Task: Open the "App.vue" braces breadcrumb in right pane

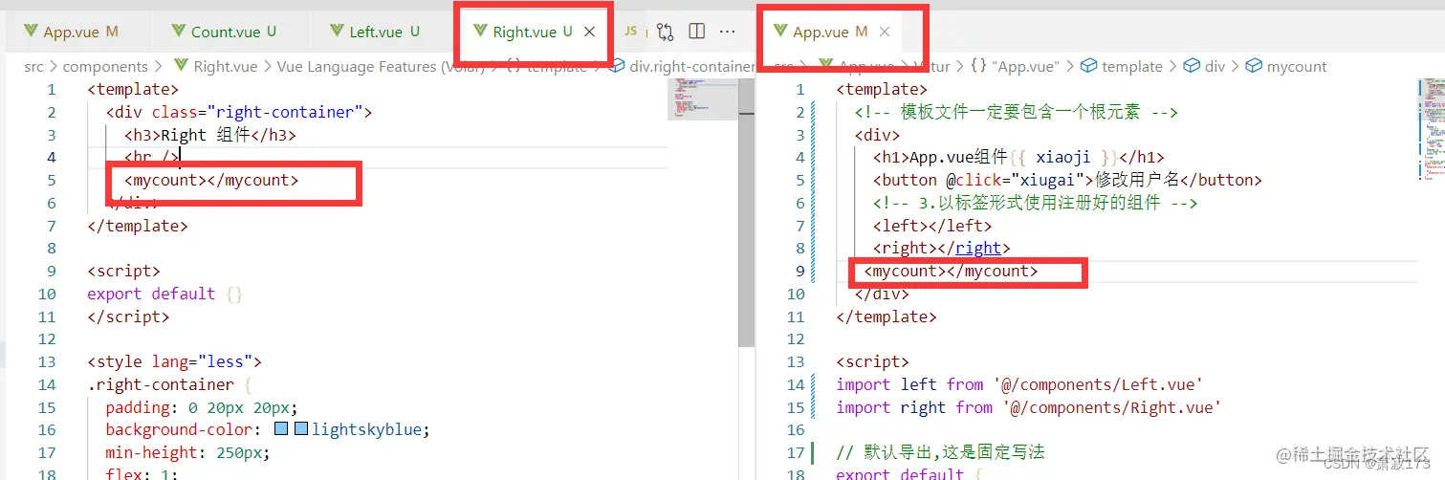Action: click(1024, 67)
